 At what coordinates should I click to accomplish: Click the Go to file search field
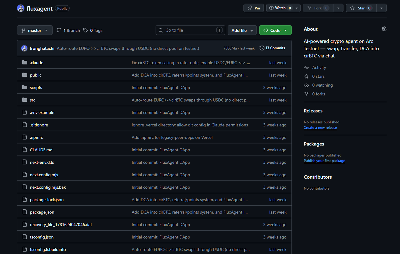[190, 30]
